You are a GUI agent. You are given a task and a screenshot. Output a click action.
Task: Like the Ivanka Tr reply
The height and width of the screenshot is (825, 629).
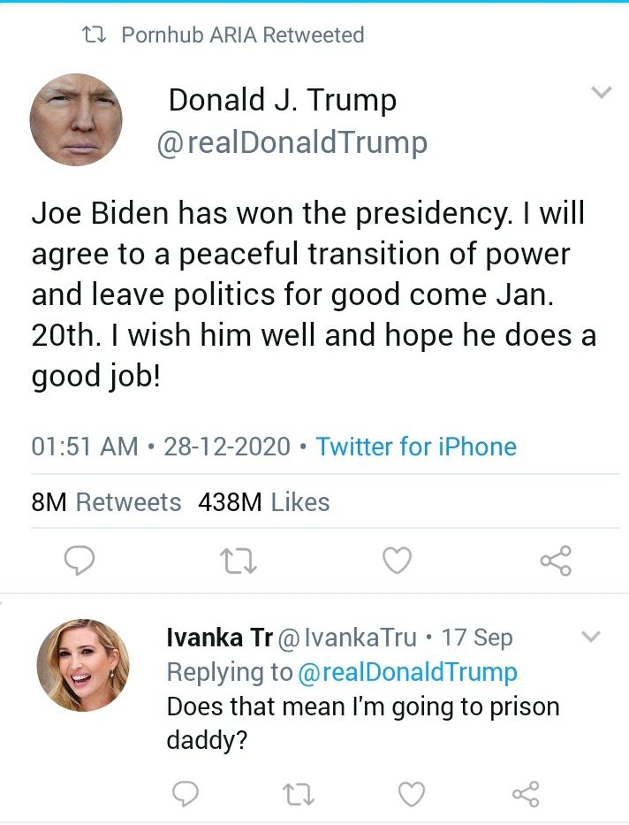(x=412, y=795)
